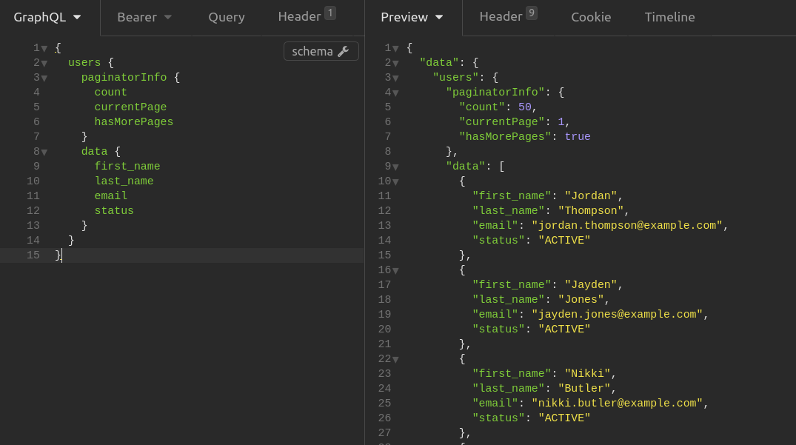Open the Preview mode dropdown

click(x=412, y=17)
